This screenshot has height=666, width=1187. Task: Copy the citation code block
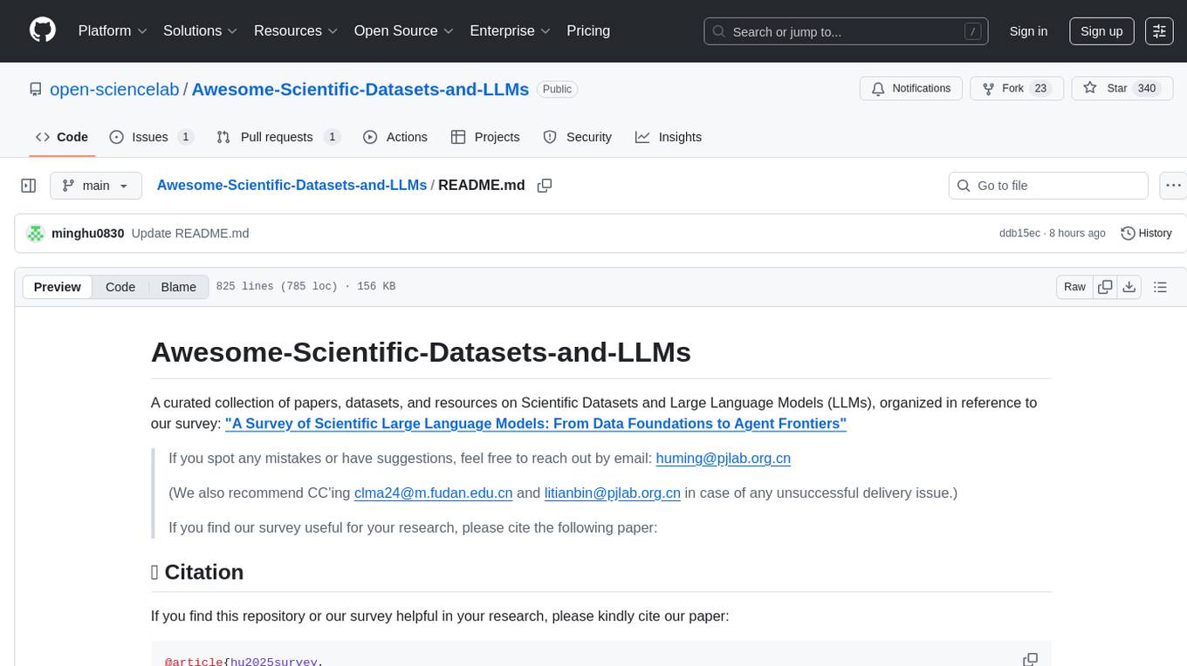1030,660
